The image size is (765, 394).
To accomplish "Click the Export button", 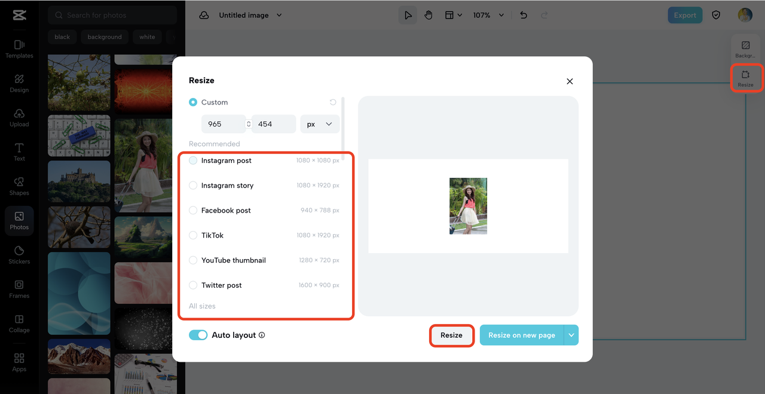I will point(685,15).
